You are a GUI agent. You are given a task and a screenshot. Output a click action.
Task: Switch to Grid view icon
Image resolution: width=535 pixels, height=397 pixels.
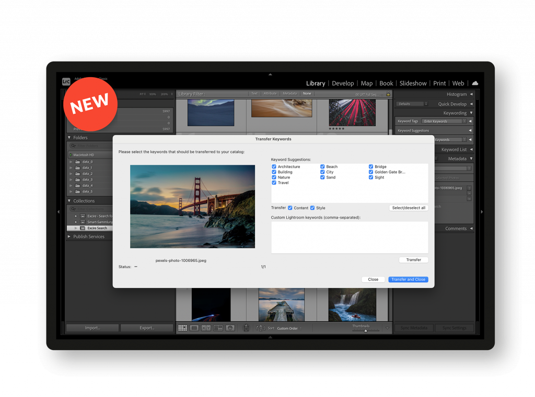(182, 328)
